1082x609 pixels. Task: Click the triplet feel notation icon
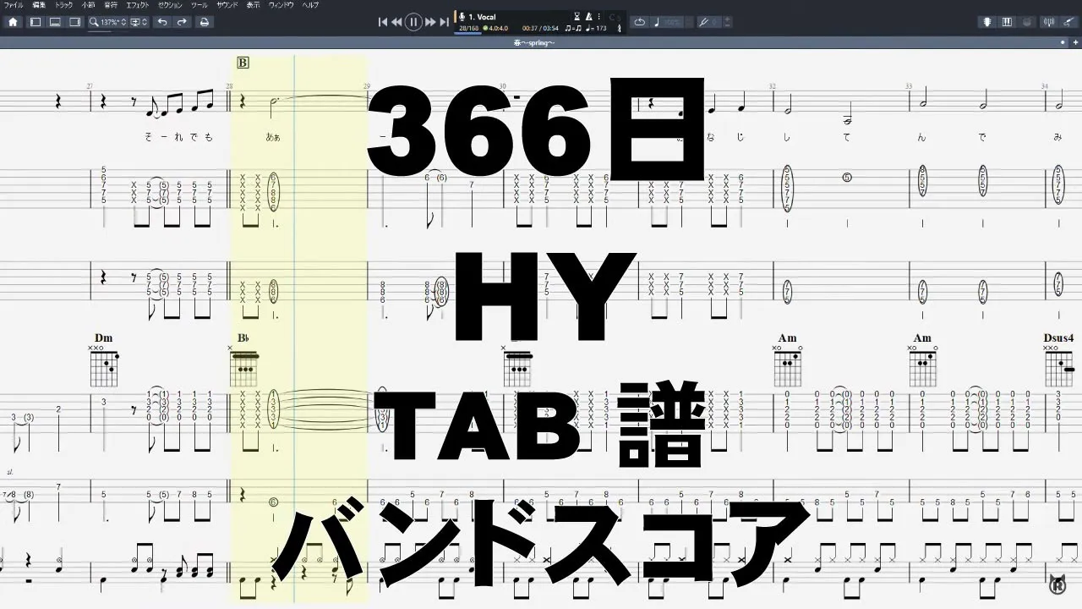point(573,28)
